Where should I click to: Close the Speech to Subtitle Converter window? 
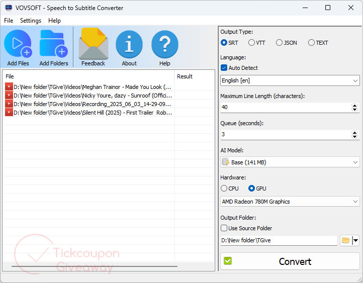(x=351, y=8)
